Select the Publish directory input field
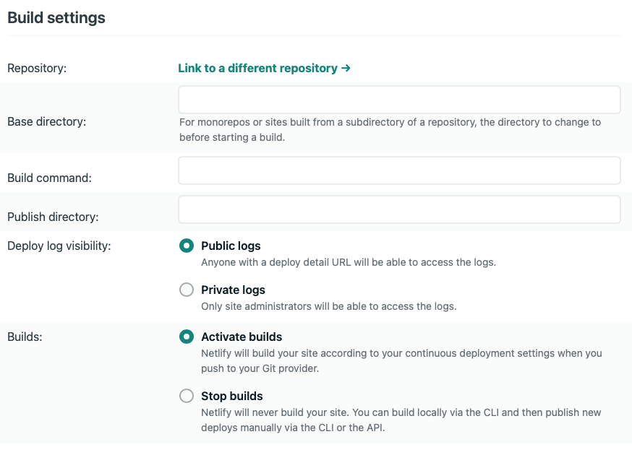Viewport: 632px width, 455px height. pyautogui.click(x=399, y=209)
